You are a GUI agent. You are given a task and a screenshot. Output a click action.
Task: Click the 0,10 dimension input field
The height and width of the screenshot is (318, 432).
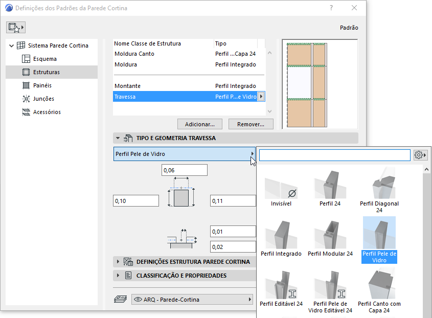[x=136, y=200]
